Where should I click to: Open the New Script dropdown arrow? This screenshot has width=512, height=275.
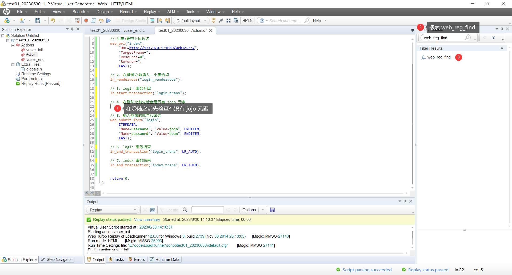pos(30,21)
